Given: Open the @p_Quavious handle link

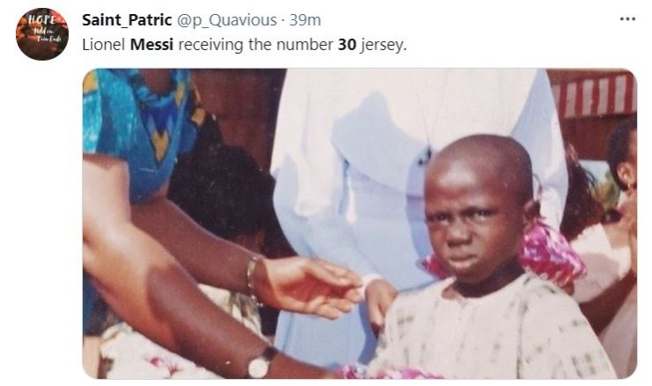Looking at the screenshot, I should click(227, 20).
